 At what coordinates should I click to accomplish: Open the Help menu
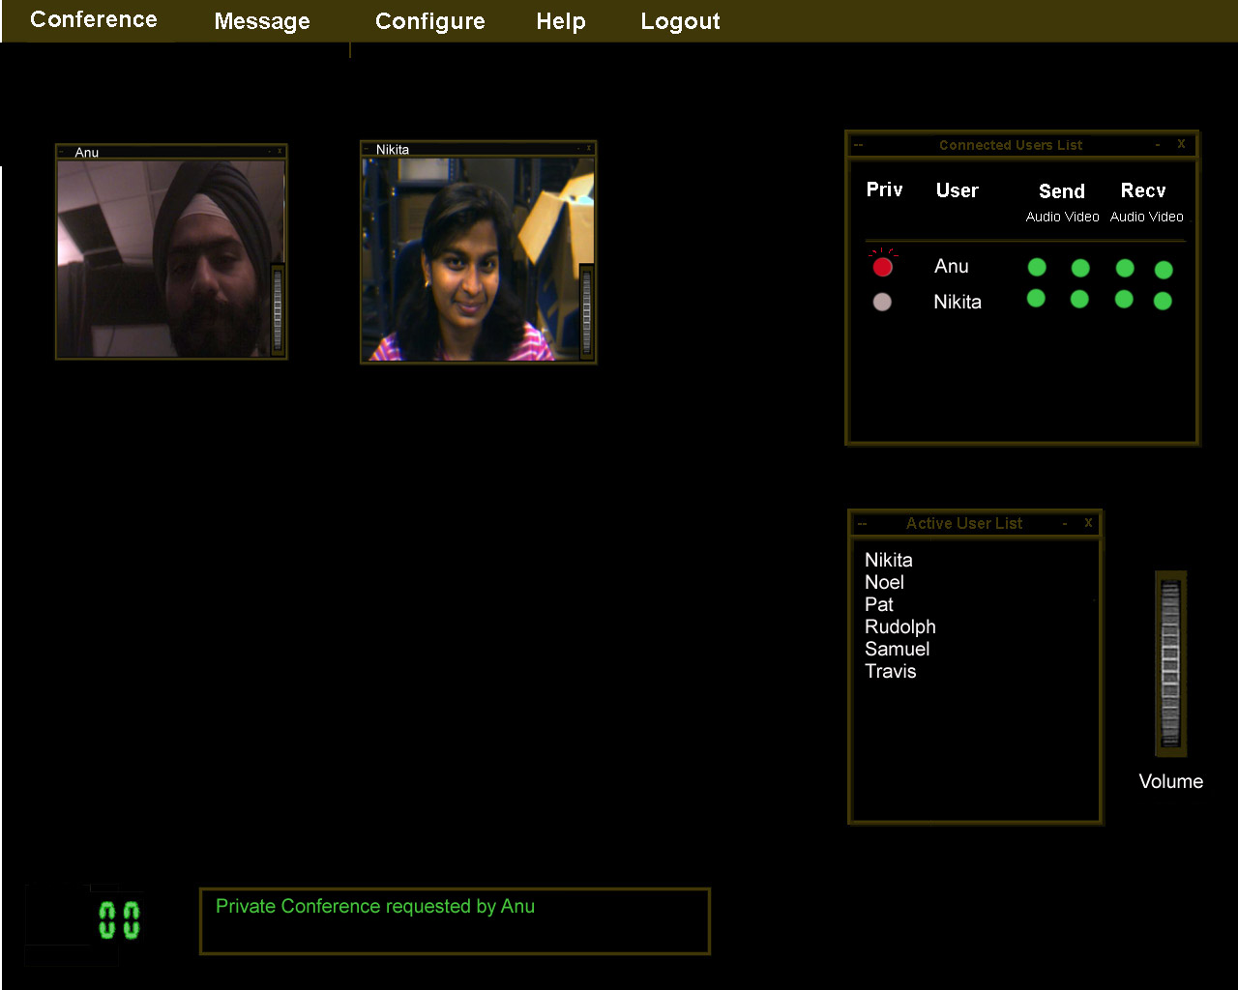click(x=561, y=21)
